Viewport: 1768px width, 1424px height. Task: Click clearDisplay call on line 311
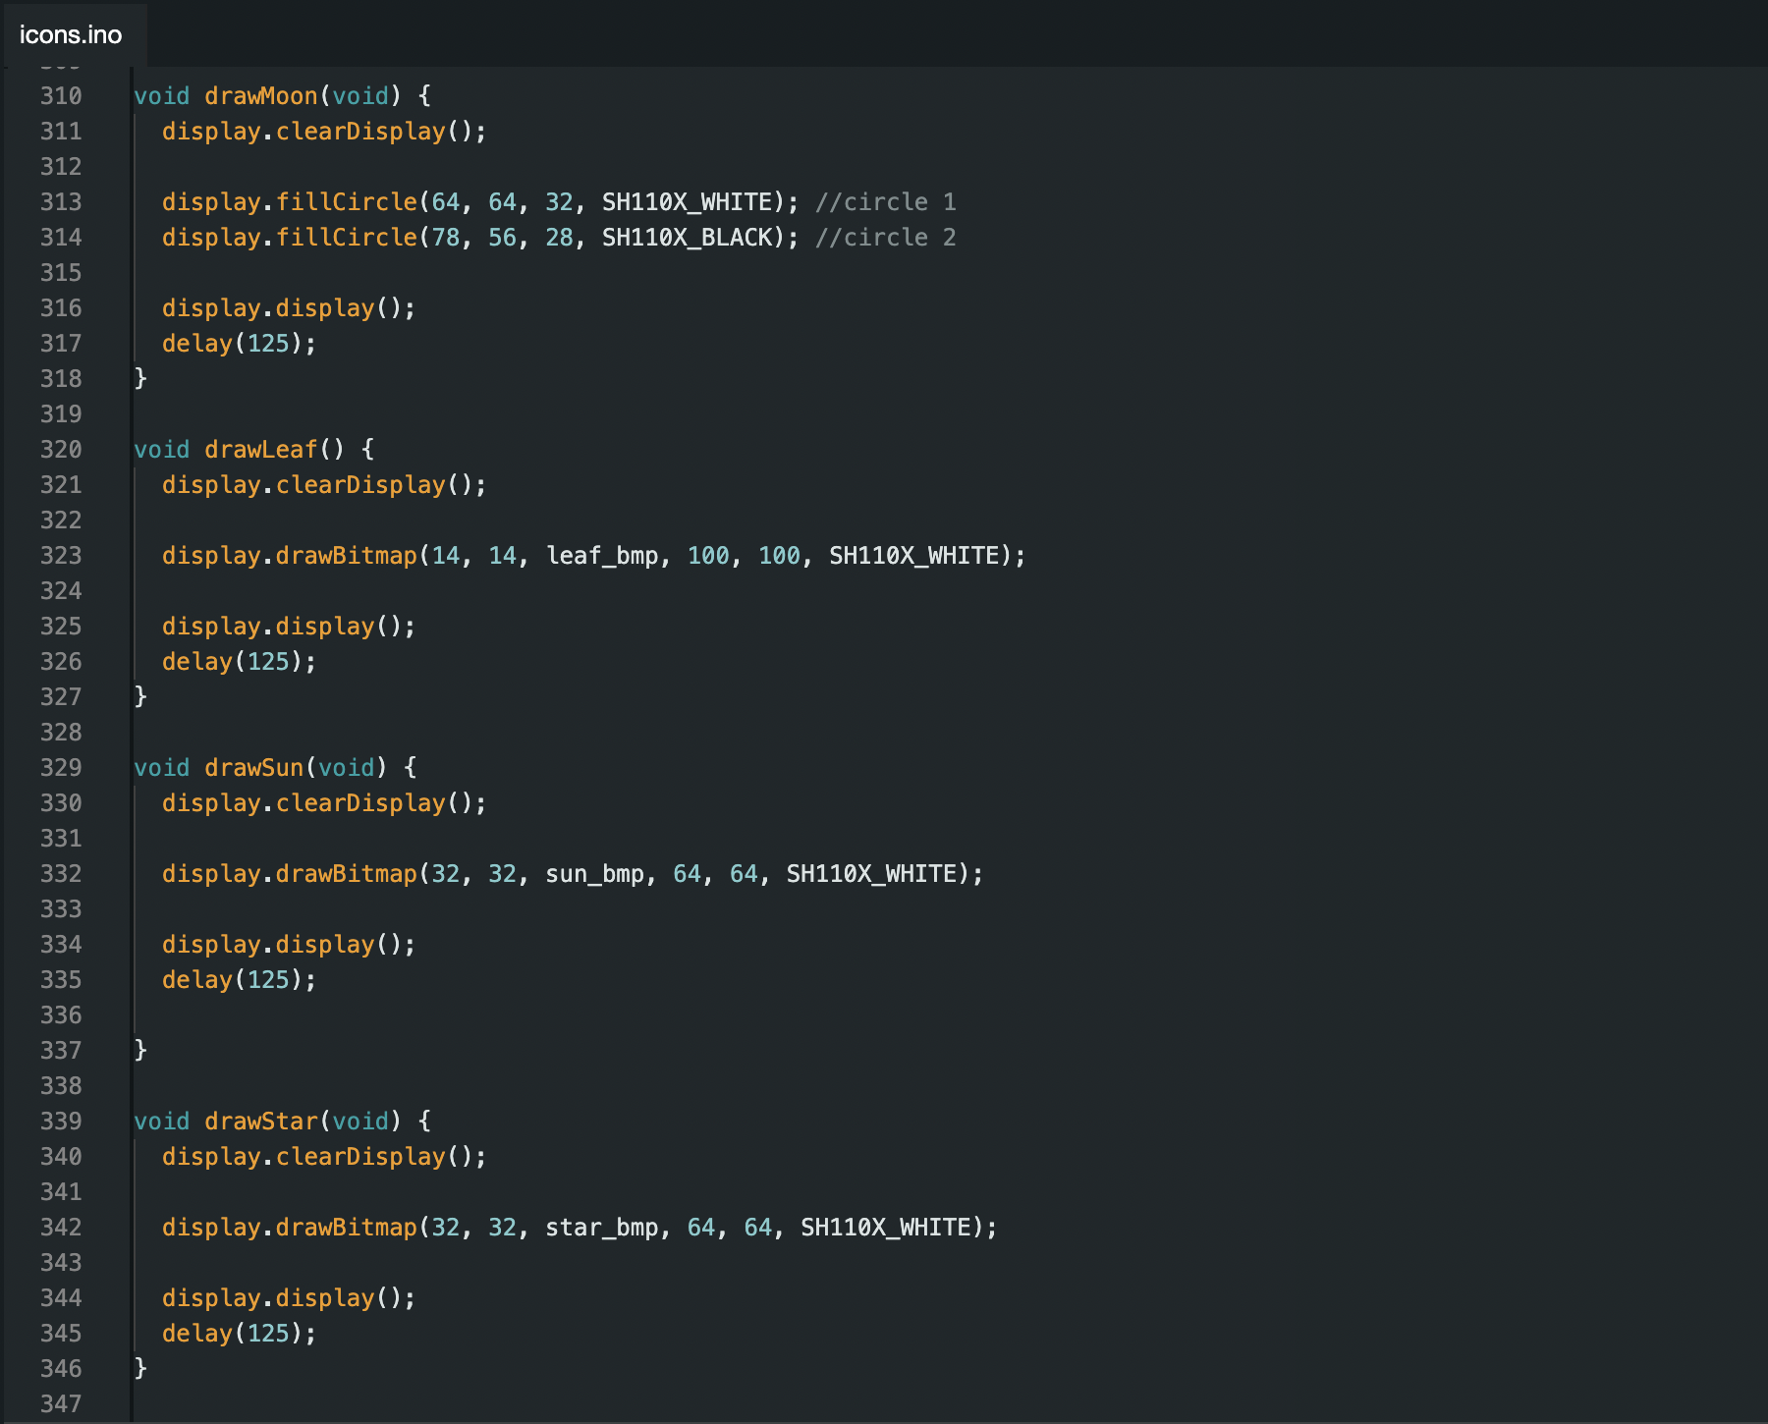[x=324, y=132]
